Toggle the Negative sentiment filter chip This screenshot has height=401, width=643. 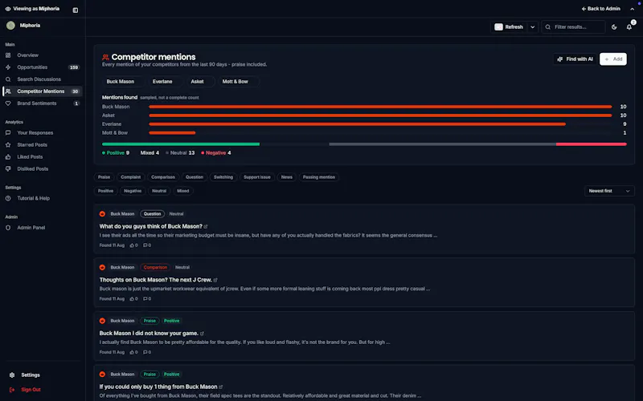click(133, 191)
